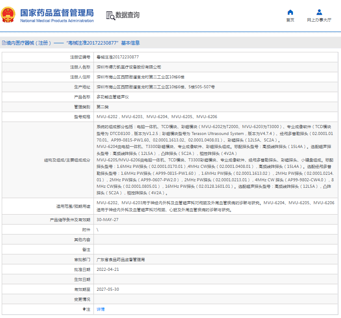Click National Medical Products Administration subtitle
This screenshot has height=318, width=341.
[x=57, y=21]
